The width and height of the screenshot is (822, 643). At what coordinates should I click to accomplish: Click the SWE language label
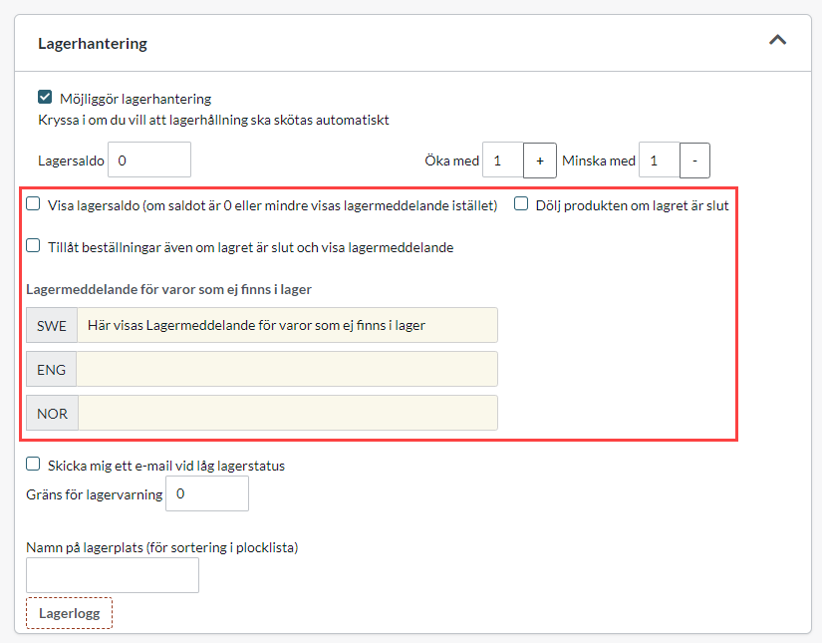click(52, 325)
